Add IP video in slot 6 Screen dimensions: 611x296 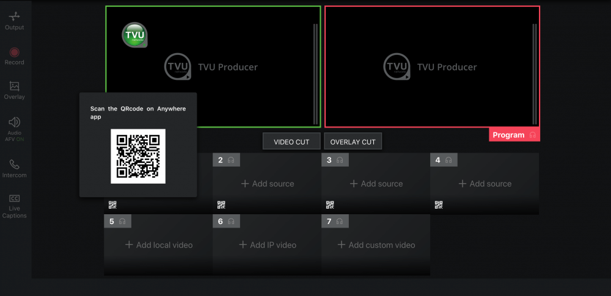(268, 245)
